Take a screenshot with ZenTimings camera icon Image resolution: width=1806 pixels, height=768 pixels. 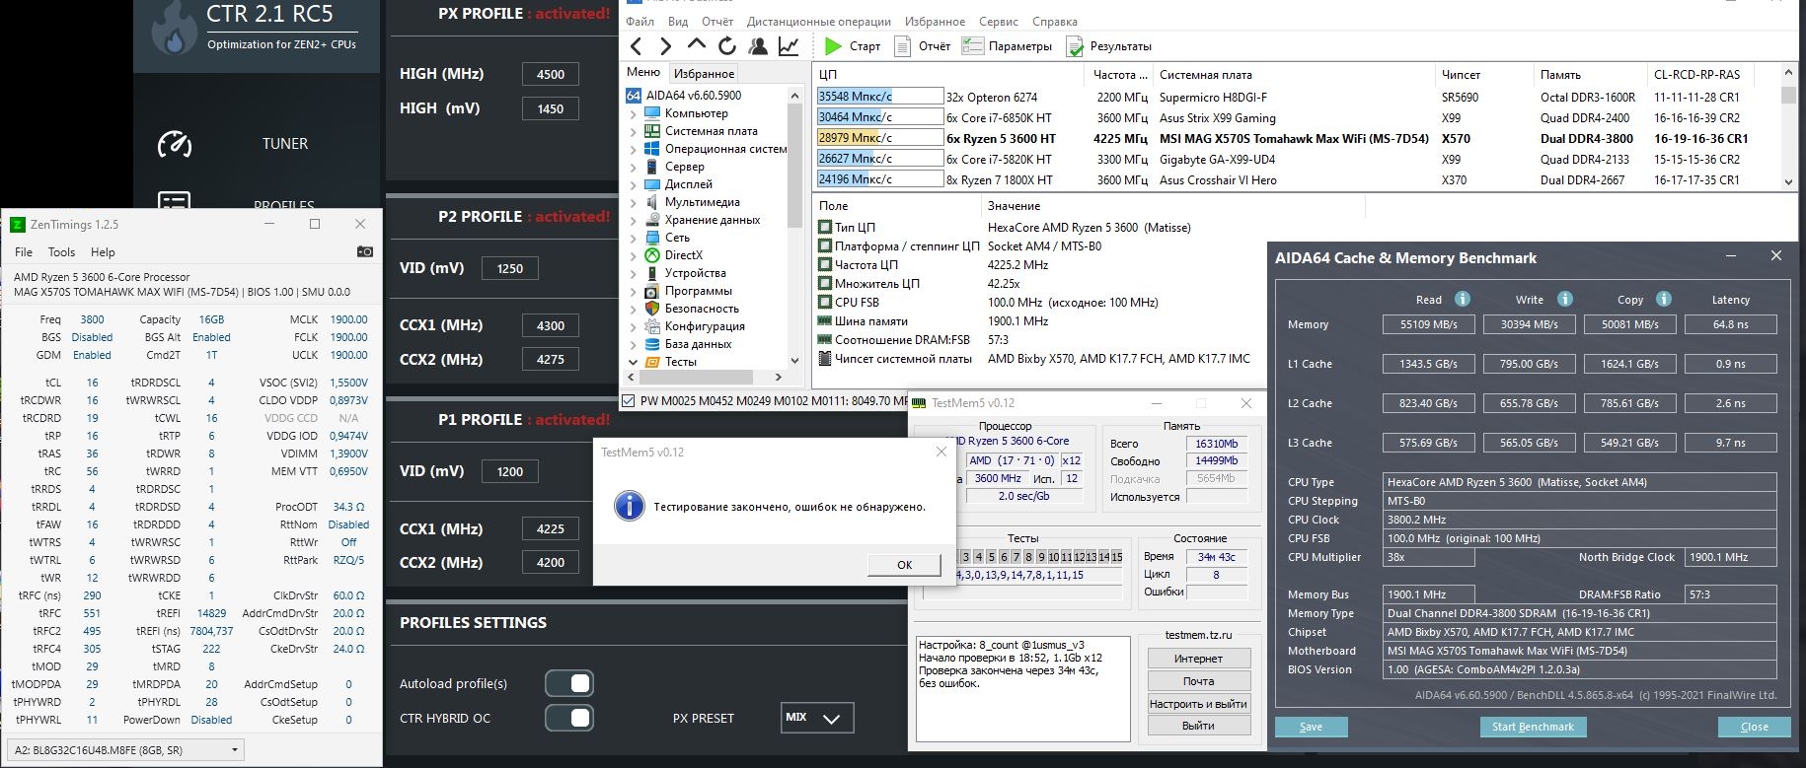point(365,251)
